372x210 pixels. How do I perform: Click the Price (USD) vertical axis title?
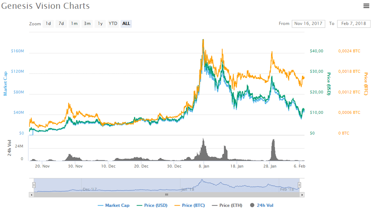(x=329, y=84)
